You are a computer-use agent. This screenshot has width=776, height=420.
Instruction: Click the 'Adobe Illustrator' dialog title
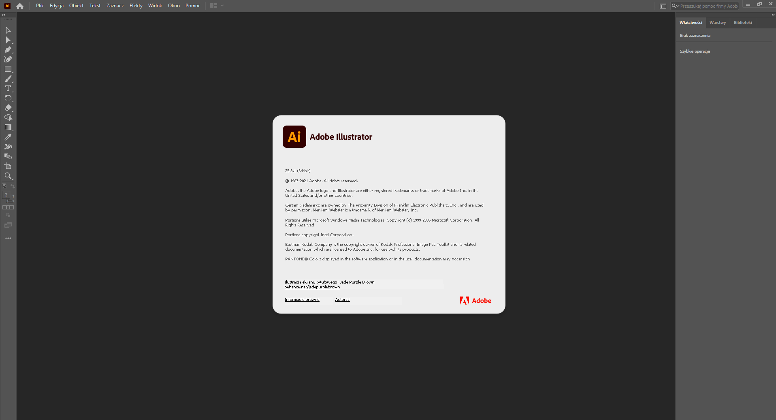[341, 137]
